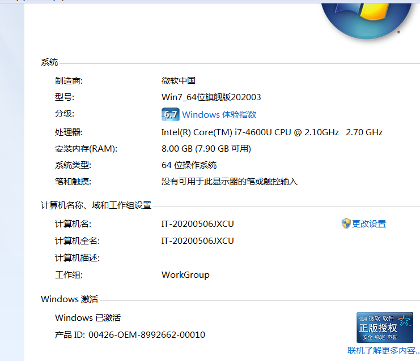Screen dimensions: 420x361
Task: Select the 计算机名 value IT-20200506JXCU
Action: click(x=198, y=224)
